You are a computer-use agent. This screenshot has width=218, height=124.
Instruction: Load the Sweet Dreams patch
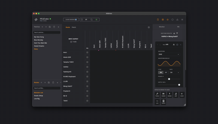pos(39,46)
